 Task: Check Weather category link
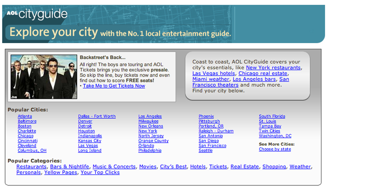(300, 167)
